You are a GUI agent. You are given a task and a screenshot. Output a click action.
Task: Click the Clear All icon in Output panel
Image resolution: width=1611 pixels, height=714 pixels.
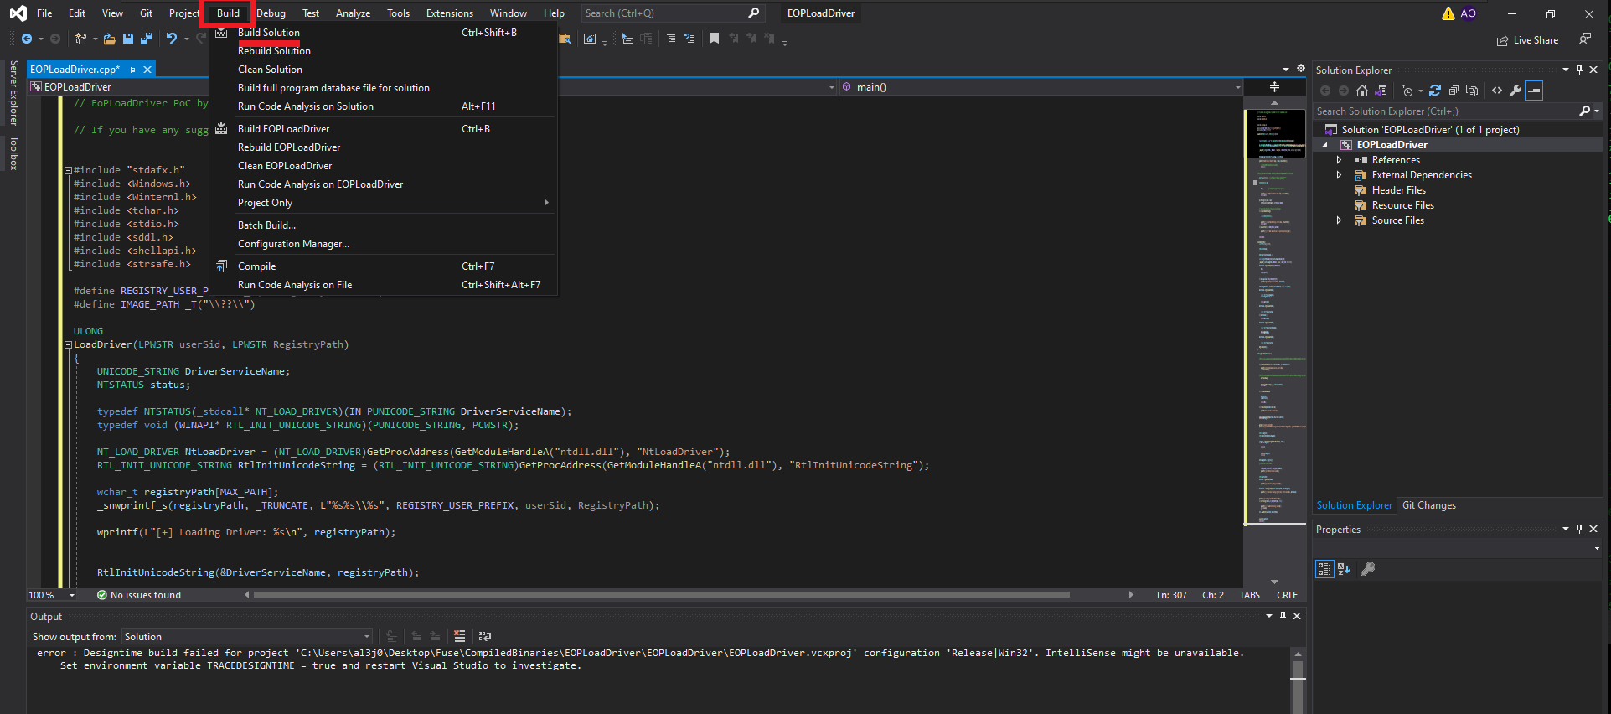click(459, 637)
